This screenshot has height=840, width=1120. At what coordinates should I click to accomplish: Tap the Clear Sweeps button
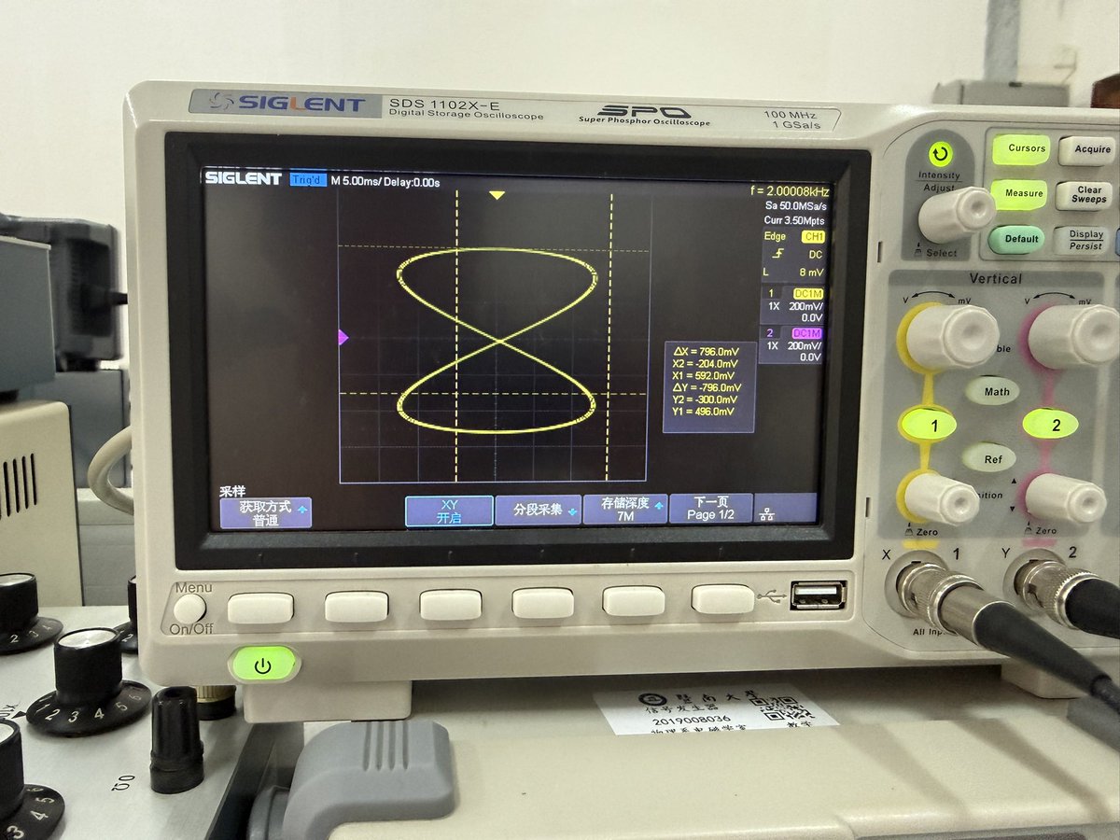coord(1085,194)
